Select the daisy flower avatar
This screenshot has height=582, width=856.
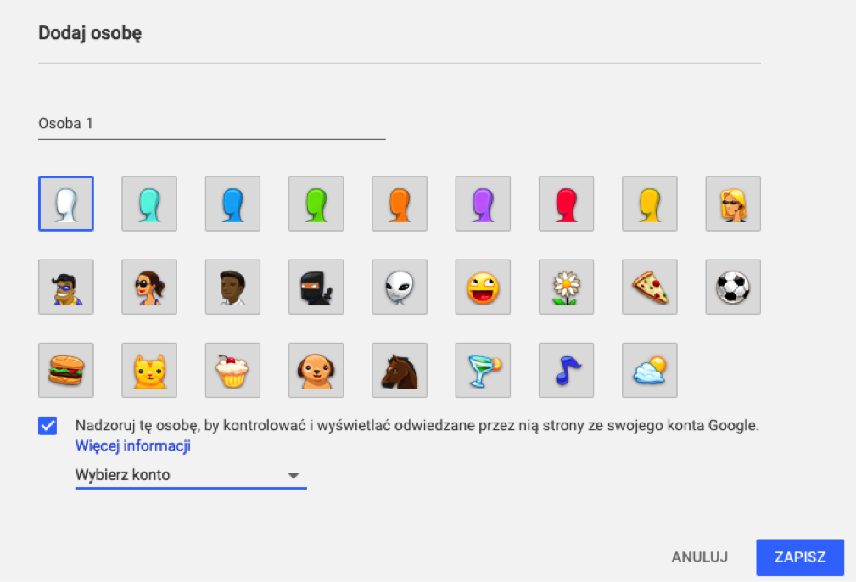click(x=566, y=287)
